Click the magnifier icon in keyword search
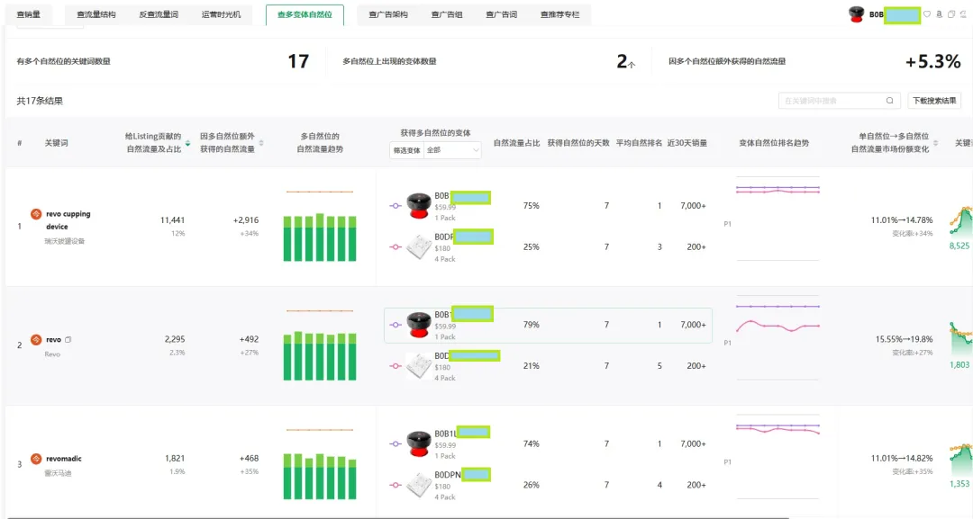Screen dimensions: 973x519 click(x=890, y=101)
